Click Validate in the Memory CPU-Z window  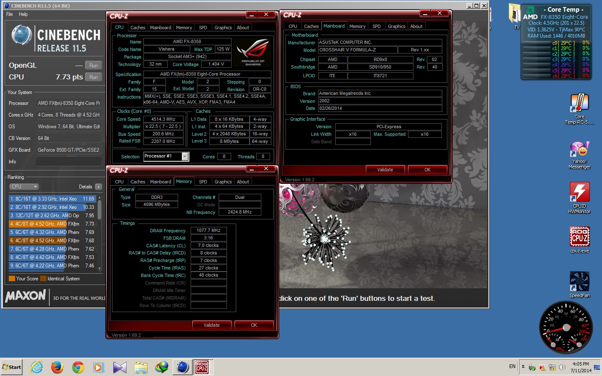pyautogui.click(x=212, y=325)
